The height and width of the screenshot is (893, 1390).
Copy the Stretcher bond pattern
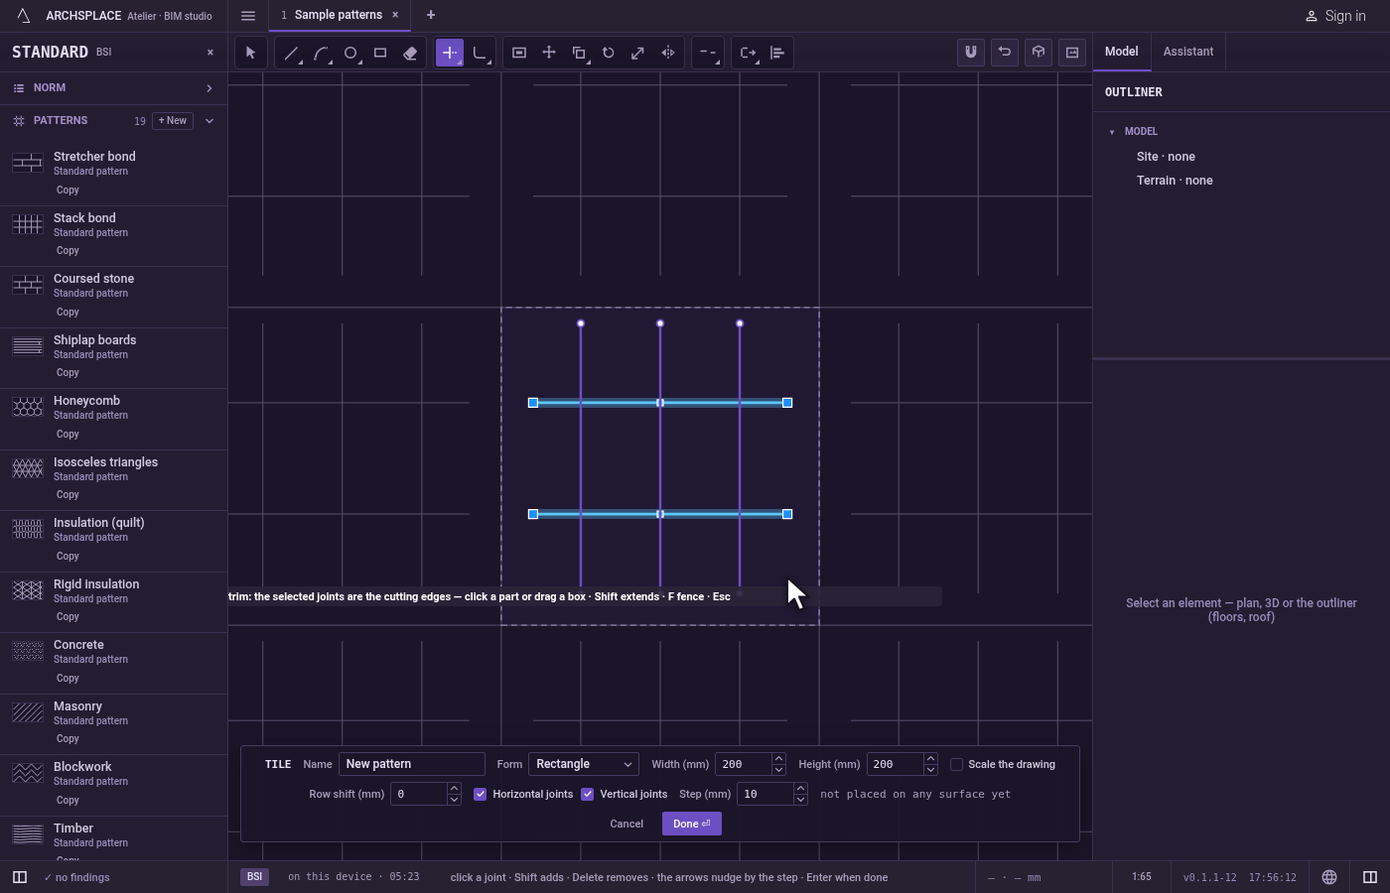click(x=68, y=191)
